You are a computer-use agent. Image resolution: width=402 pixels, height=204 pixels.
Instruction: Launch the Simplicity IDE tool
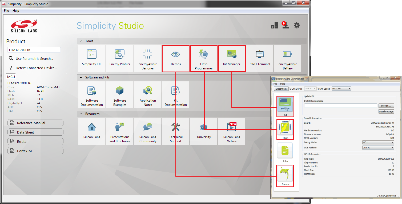pyautogui.click(x=92, y=58)
